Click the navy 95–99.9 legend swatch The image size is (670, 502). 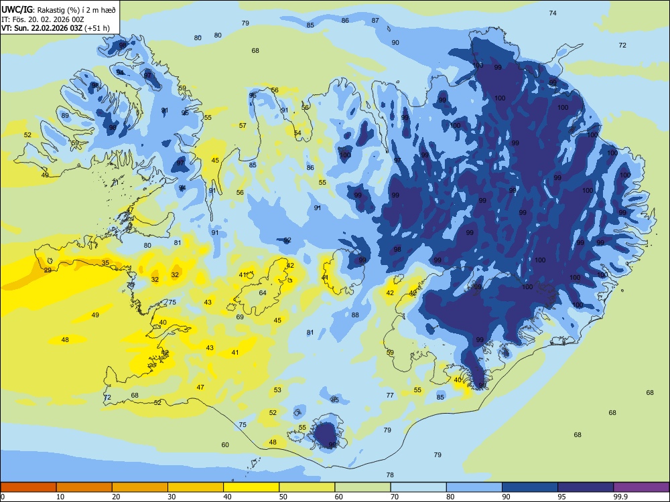click(586, 487)
